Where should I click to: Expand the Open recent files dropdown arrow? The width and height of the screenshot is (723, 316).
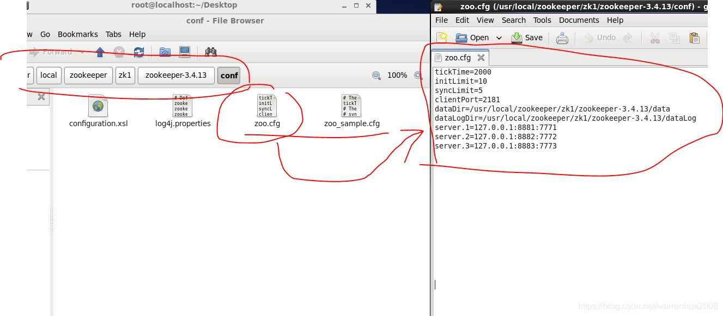pyautogui.click(x=499, y=38)
